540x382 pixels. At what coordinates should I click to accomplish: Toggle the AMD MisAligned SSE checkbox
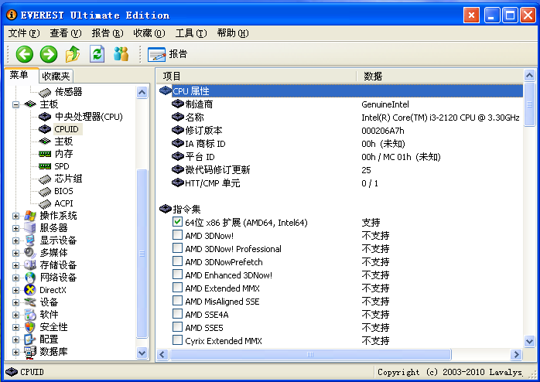click(177, 301)
